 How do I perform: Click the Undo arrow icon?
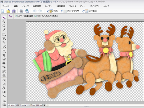pyautogui.click(x=34, y=11)
